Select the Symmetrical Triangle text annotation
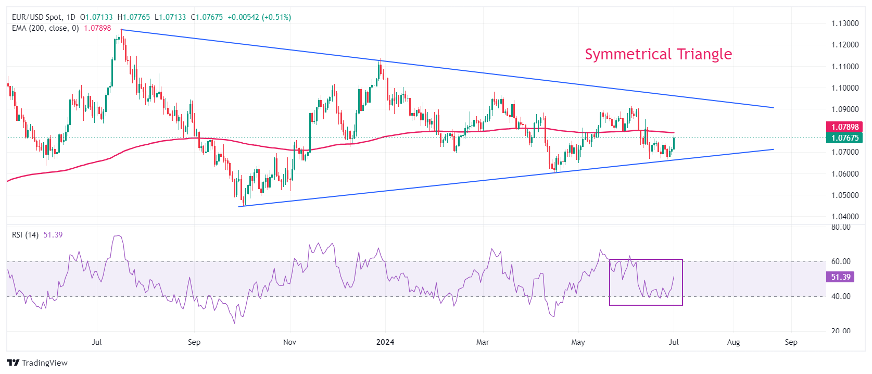This screenshot has width=872, height=374. point(658,54)
